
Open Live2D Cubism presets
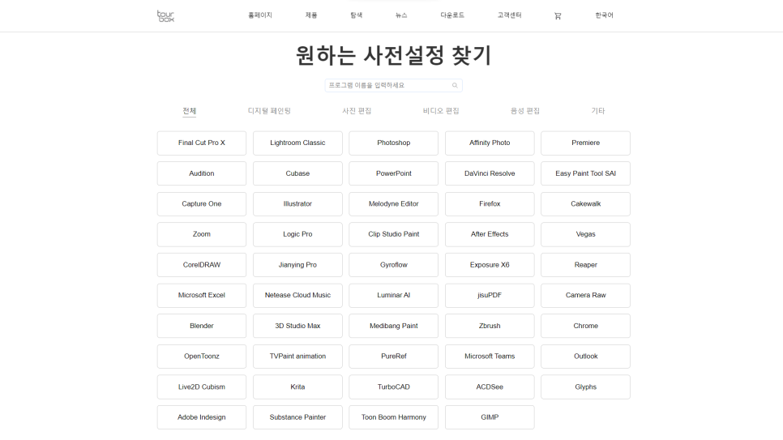coord(202,387)
